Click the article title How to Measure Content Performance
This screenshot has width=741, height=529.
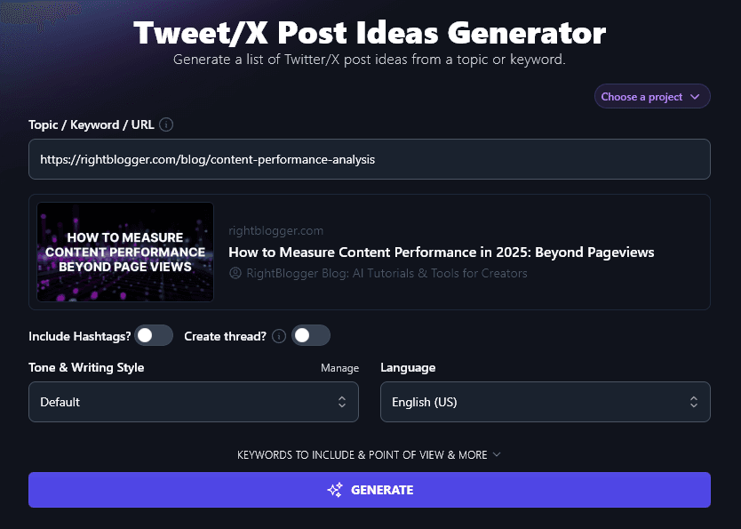tap(441, 252)
